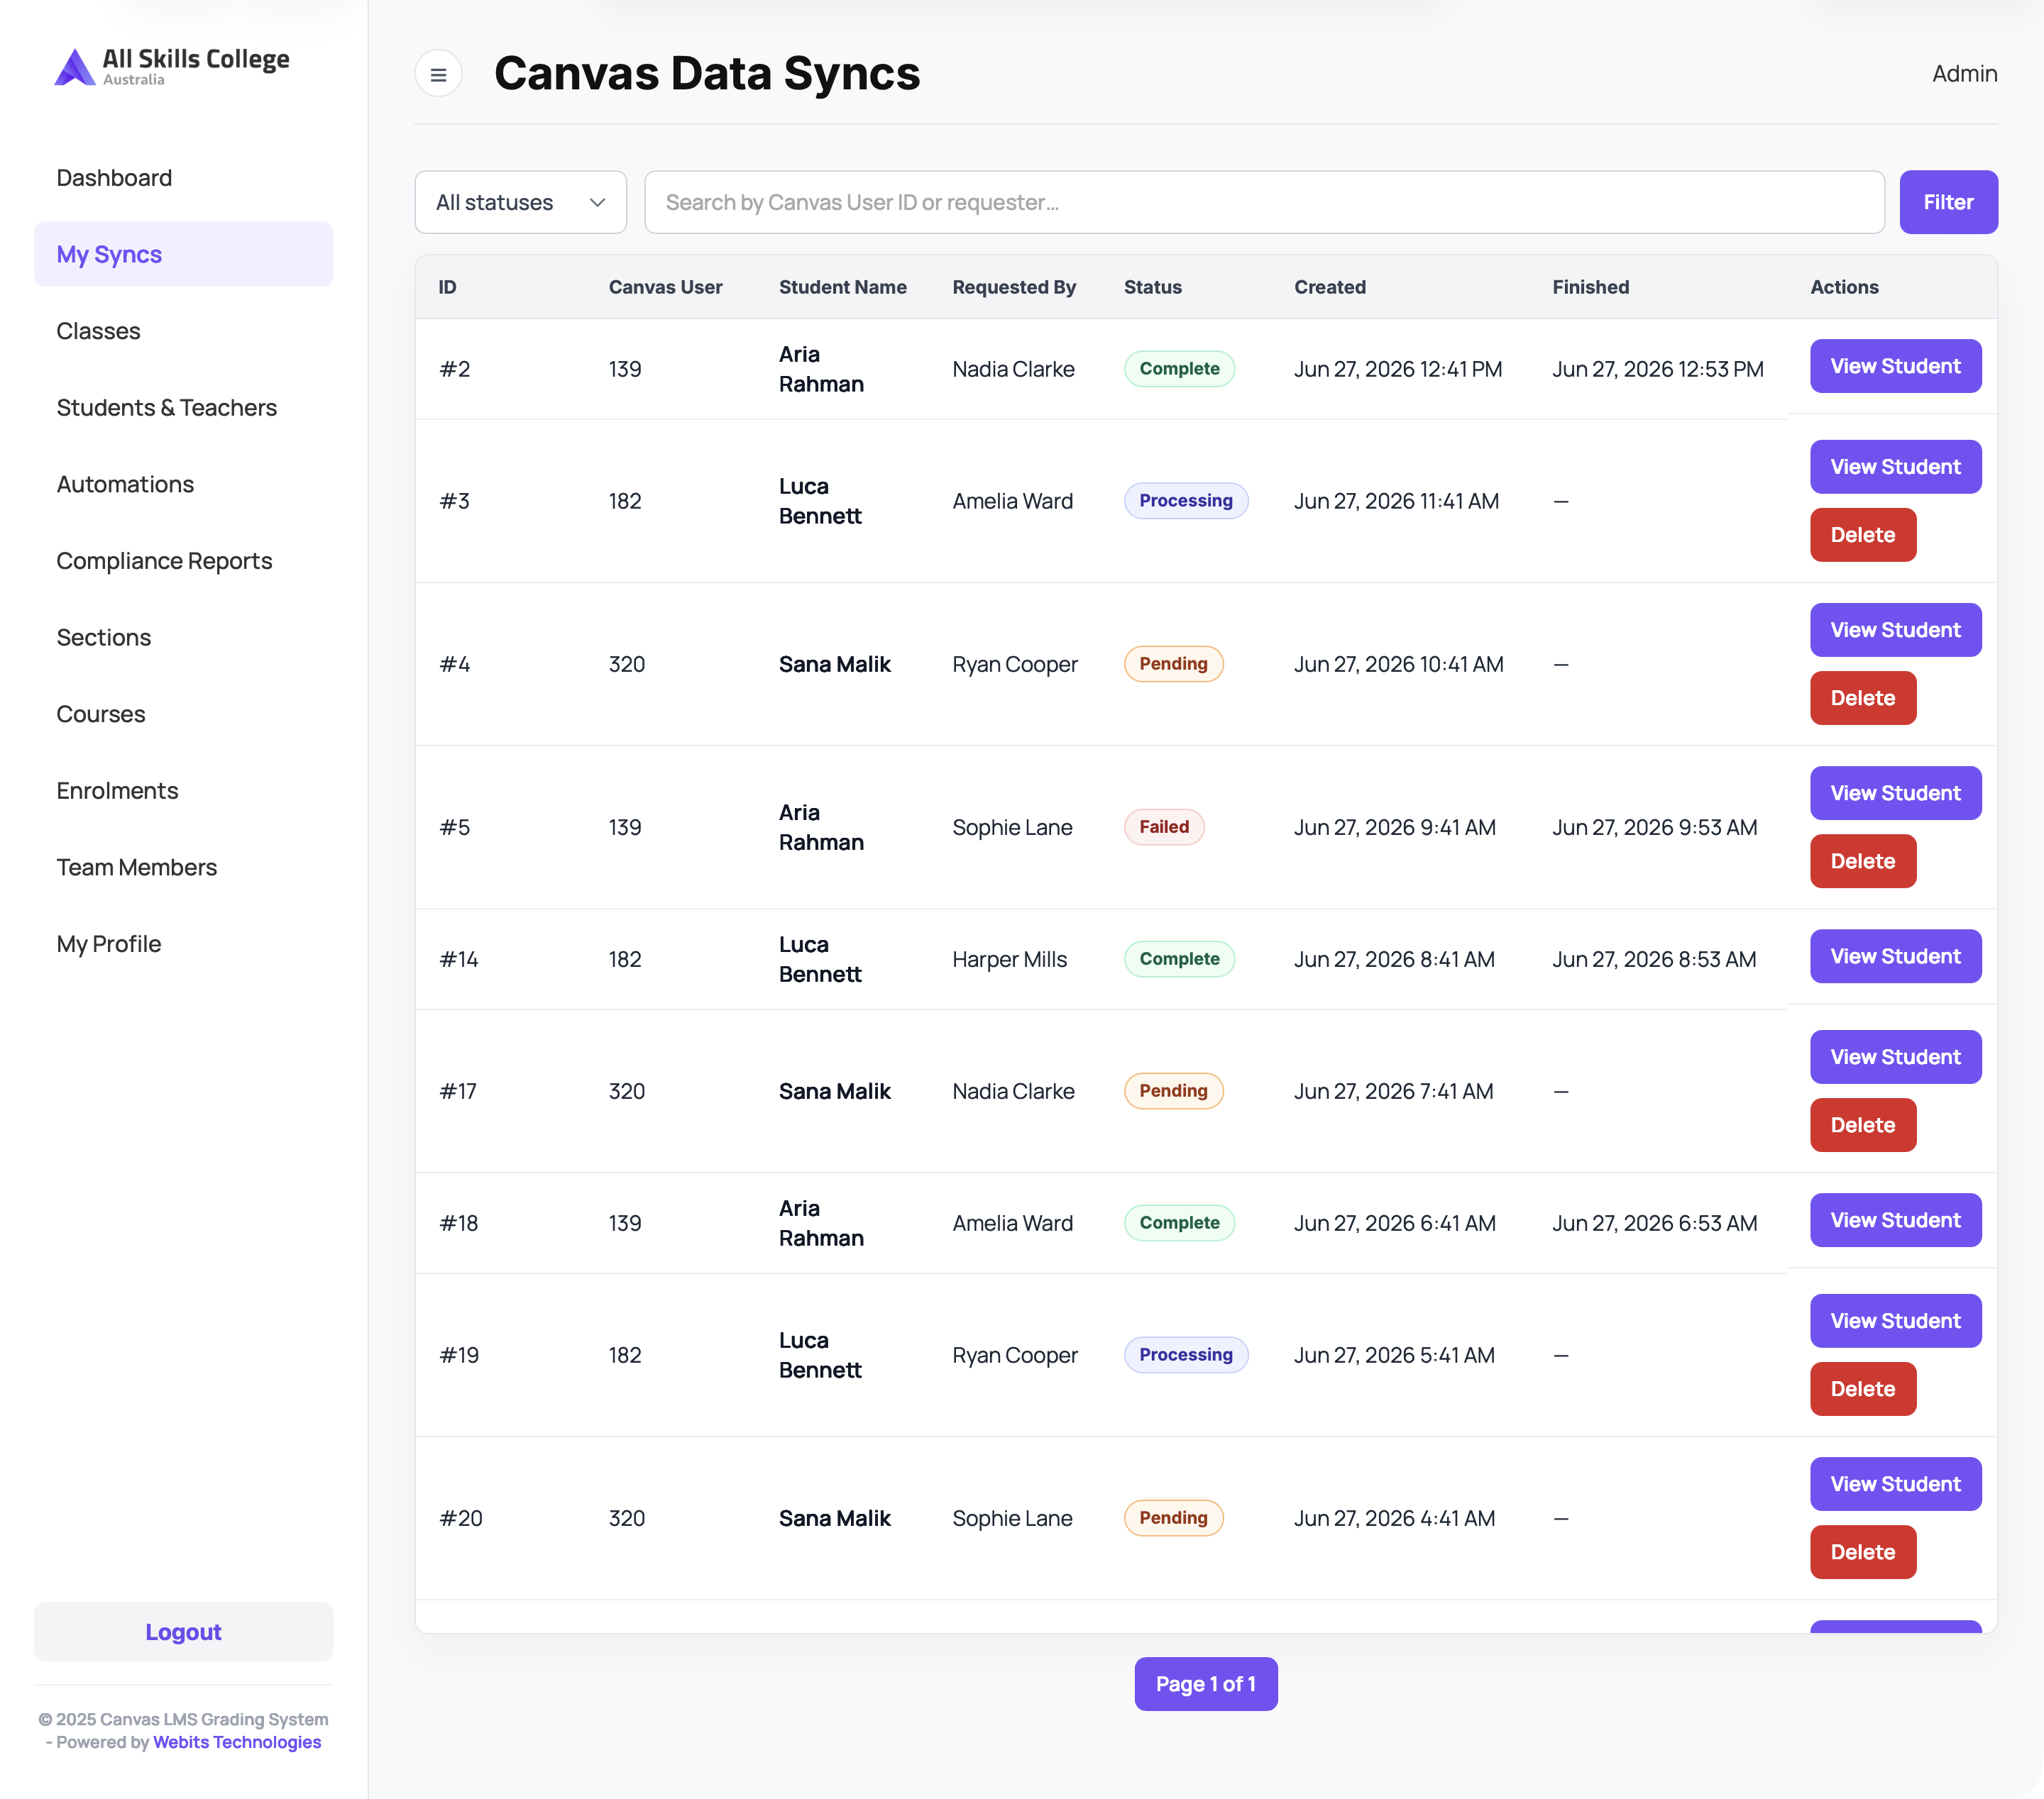
Task: View student for sync #2
Action: [1895, 366]
